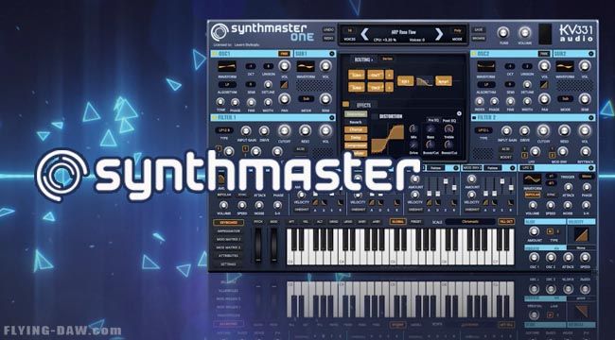Open the OSC1 waveform display

(227, 66)
